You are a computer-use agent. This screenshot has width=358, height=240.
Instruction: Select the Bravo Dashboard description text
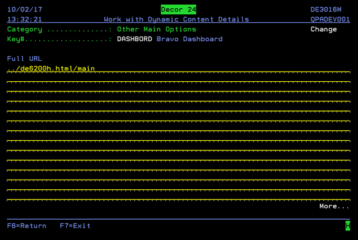pos(190,39)
